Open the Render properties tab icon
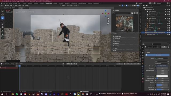171x96 pixels. 143,50
